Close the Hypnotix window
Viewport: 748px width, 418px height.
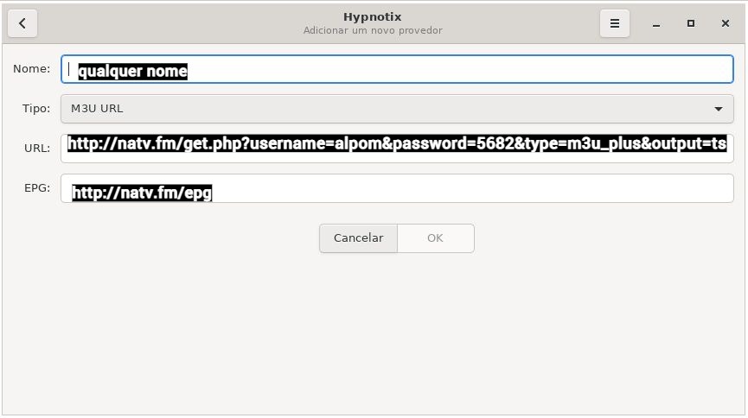[x=726, y=23]
